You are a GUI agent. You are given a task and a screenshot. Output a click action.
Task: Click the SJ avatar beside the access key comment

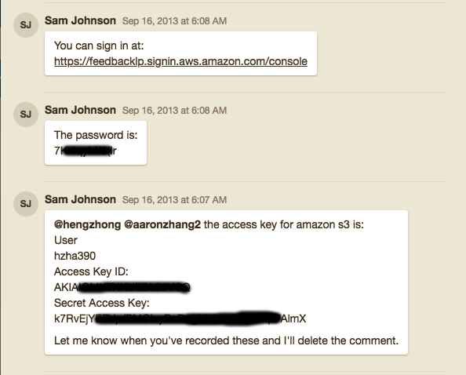pos(26,204)
